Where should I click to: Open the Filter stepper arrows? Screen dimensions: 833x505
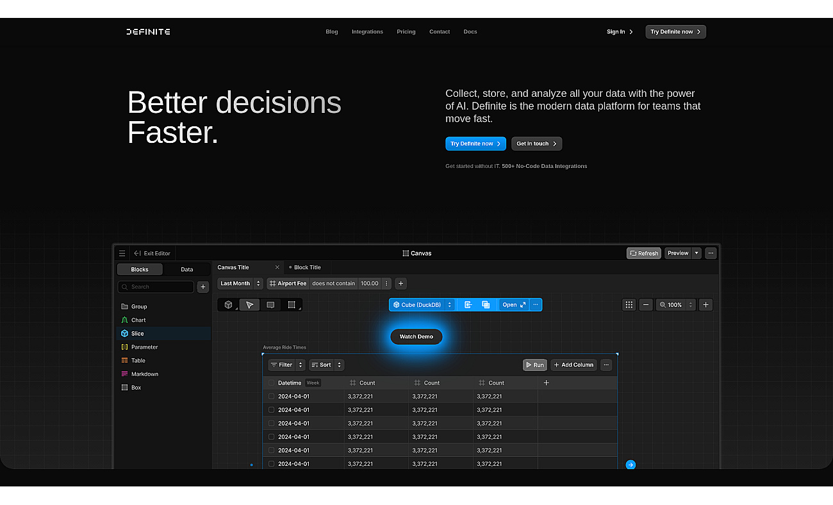coord(300,365)
